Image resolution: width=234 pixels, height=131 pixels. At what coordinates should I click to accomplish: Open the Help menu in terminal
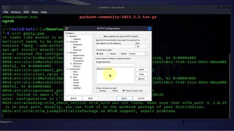[x=44, y=12]
